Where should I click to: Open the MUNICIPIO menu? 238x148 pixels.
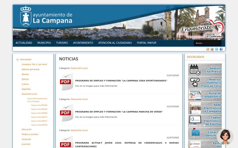click(44, 43)
